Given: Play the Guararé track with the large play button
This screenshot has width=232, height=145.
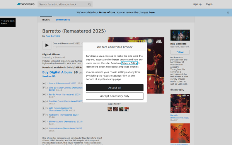Looking at the screenshot, I should pyautogui.click(x=47, y=45).
